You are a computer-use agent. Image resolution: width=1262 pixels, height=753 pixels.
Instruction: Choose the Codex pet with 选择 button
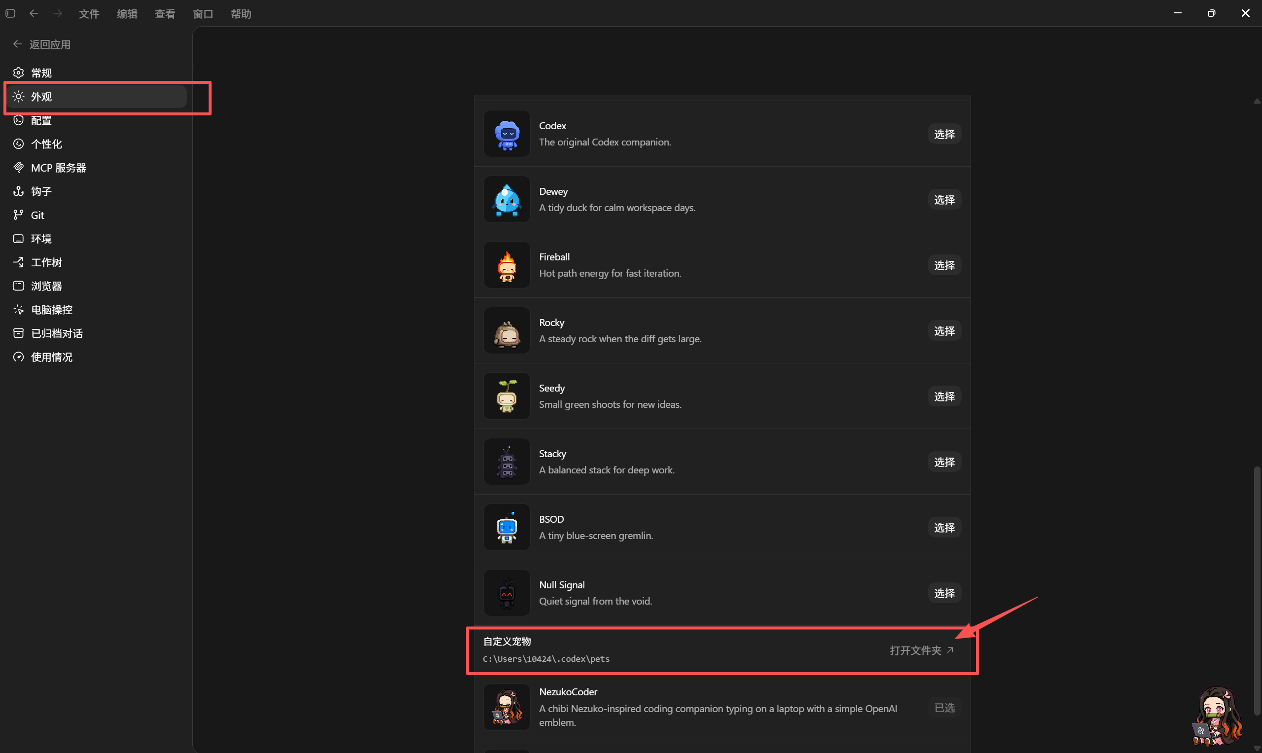944,134
